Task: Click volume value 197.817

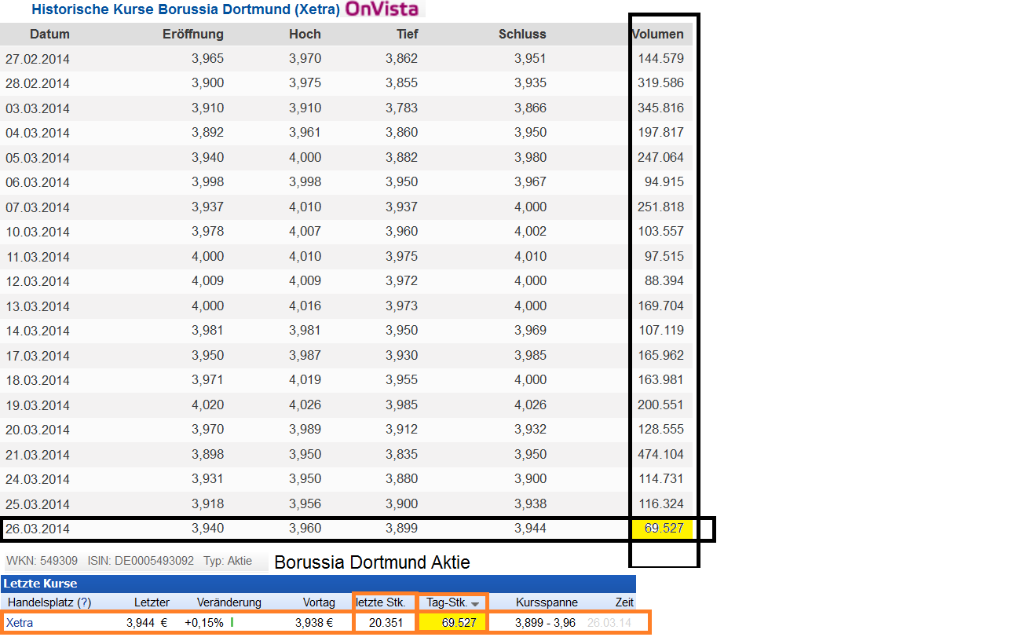Action: (x=660, y=132)
